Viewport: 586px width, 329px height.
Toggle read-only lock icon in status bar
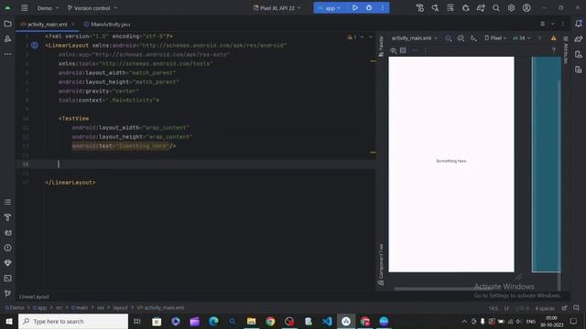click(x=564, y=308)
